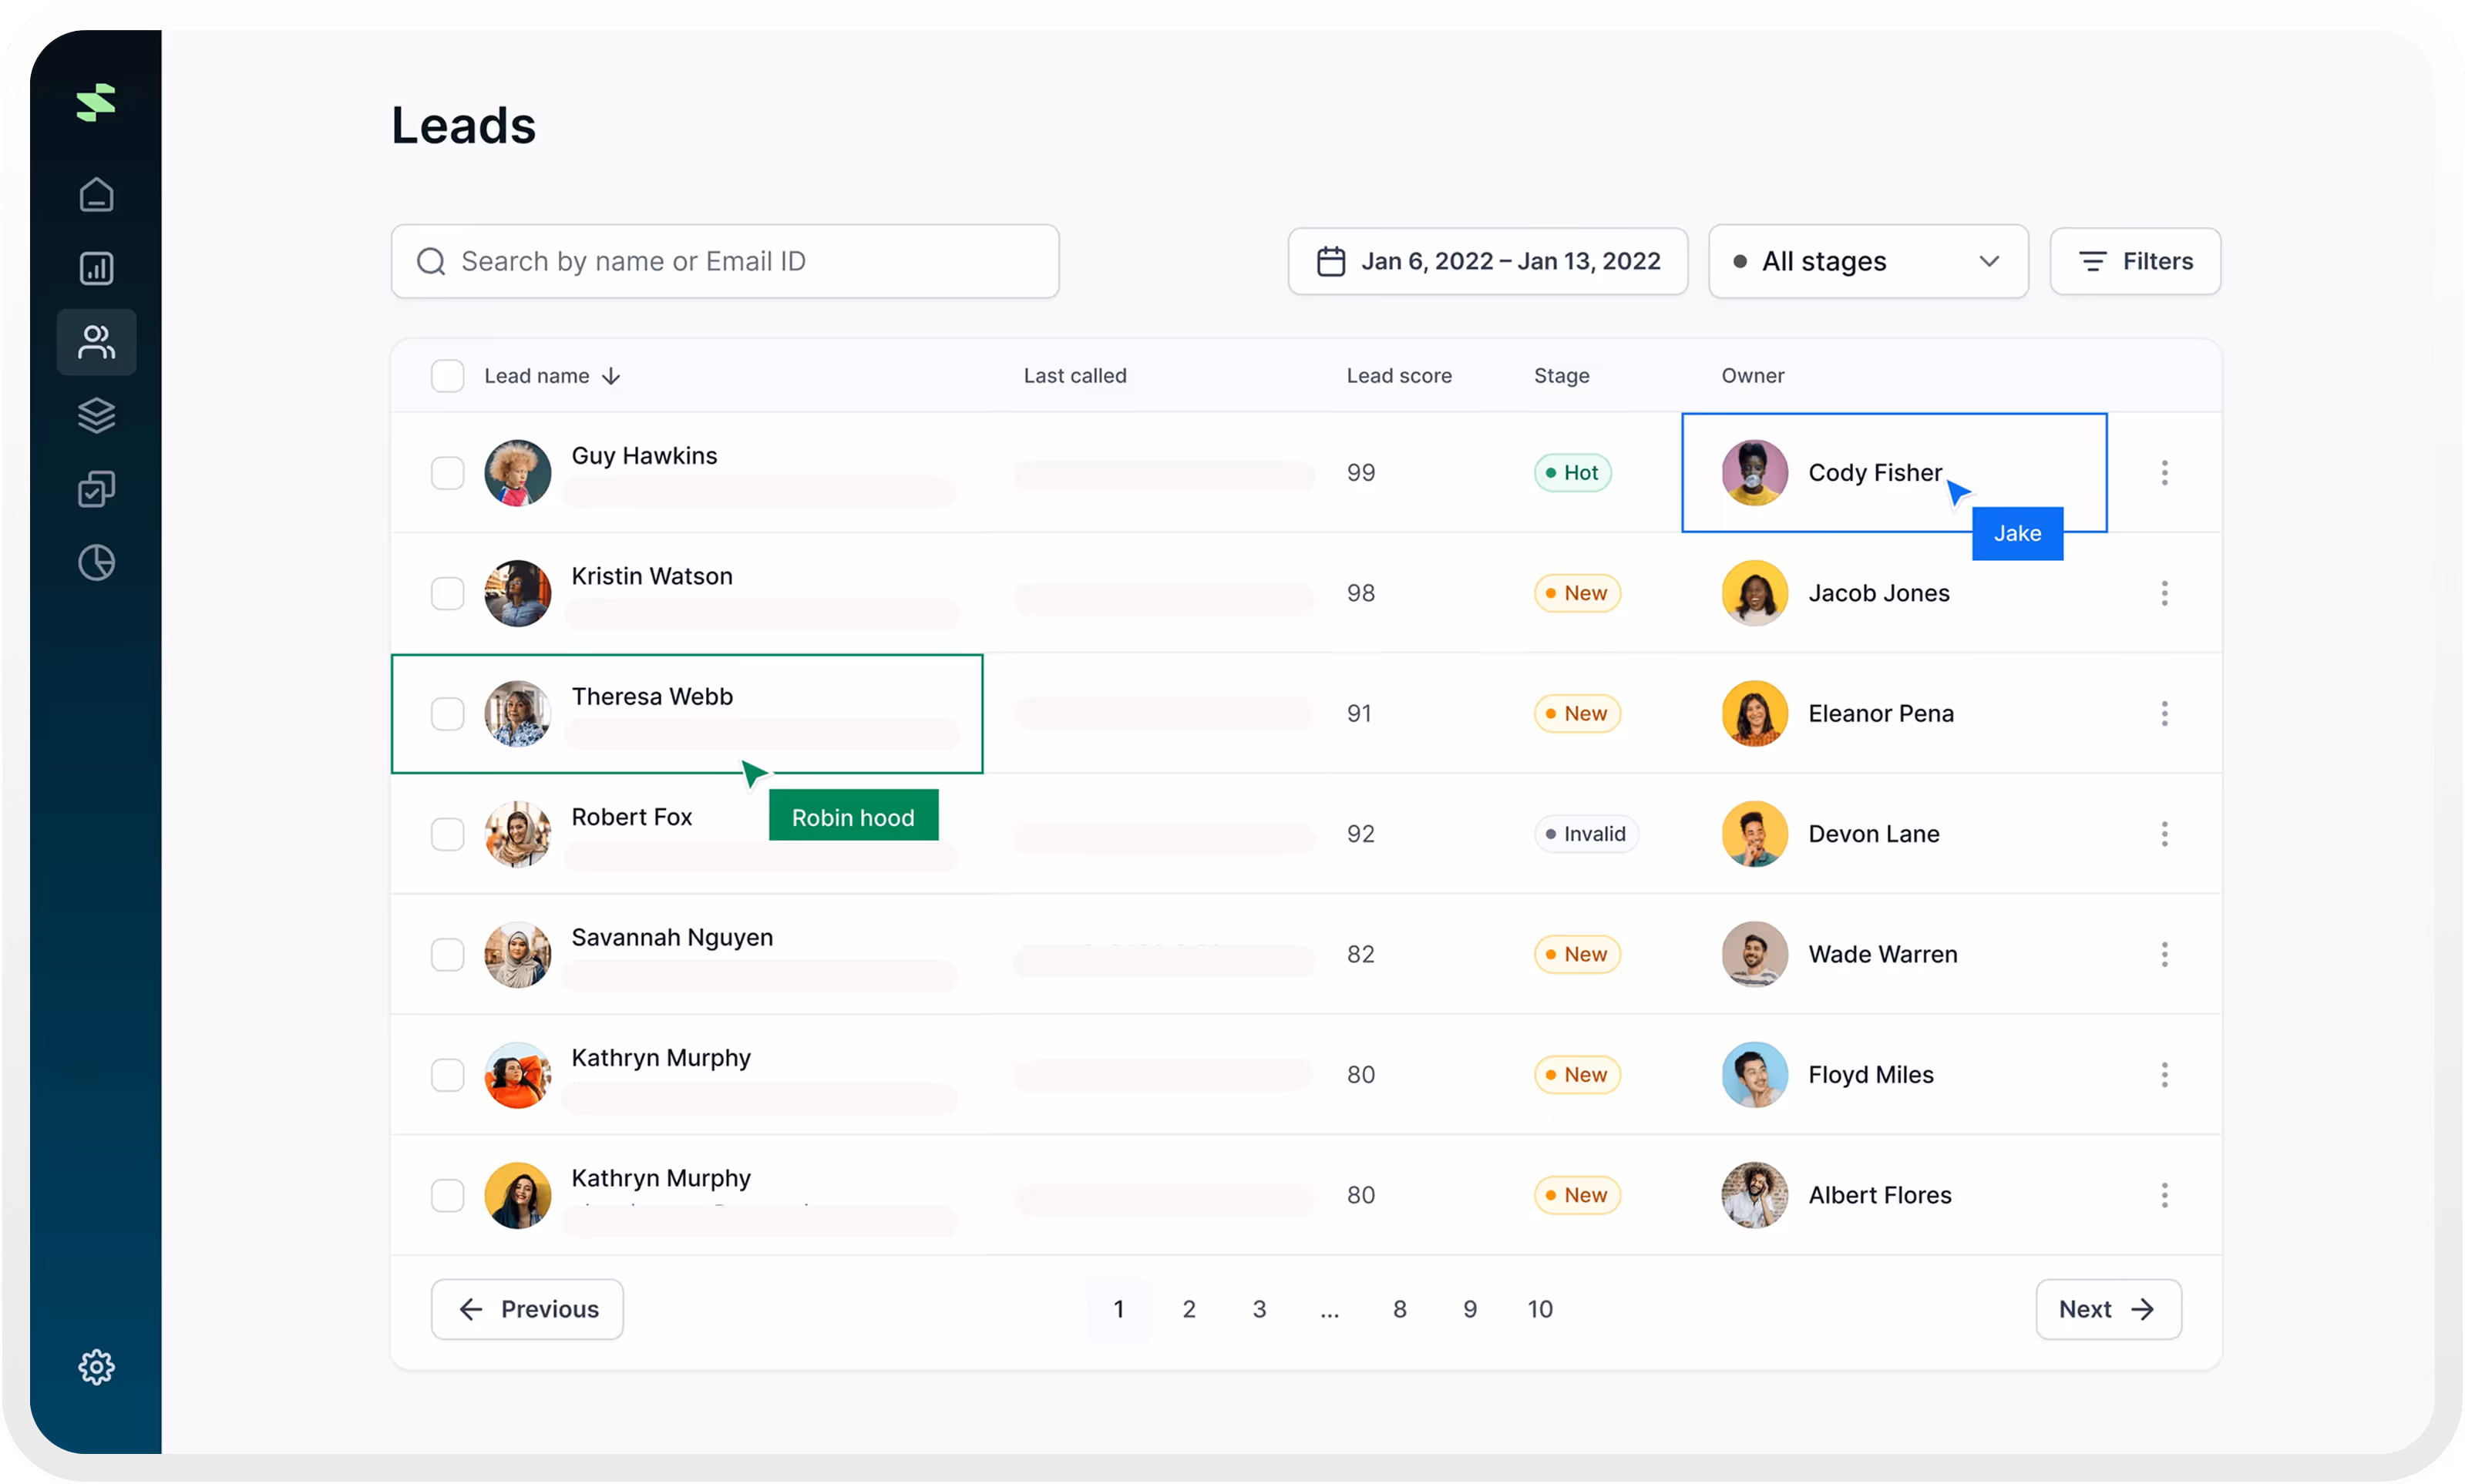Click Eleanor Pena owner avatar
The width and height of the screenshot is (2465, 1484).
point(1754,714)
